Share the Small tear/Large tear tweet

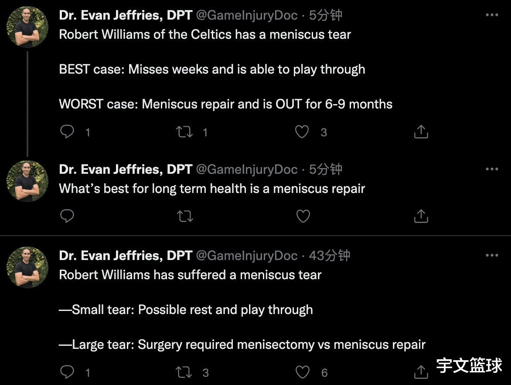pyautogui.click(x=421, y=372)
